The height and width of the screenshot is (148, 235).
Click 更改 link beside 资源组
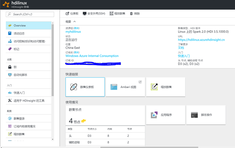coord(77,28)
